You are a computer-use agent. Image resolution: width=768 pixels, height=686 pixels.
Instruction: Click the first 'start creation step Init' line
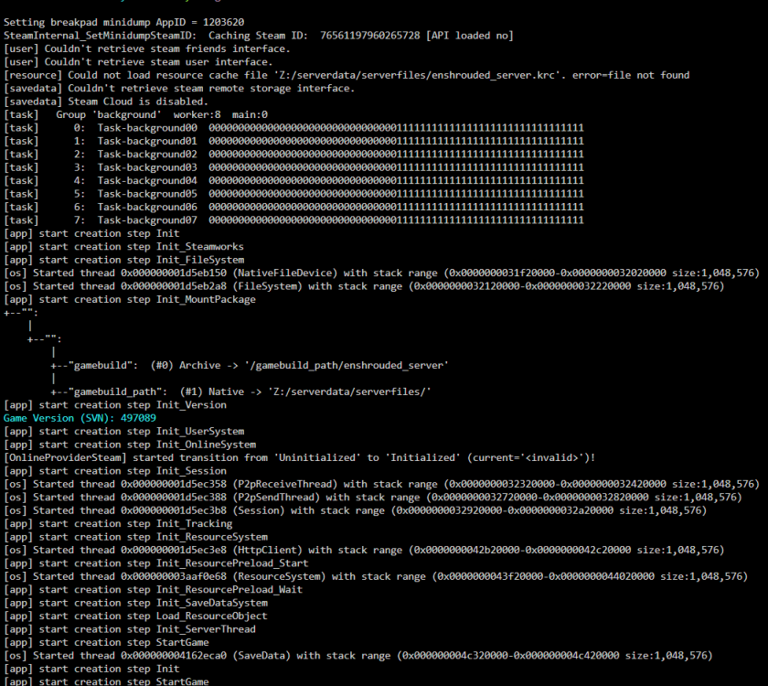coord(91,233)
